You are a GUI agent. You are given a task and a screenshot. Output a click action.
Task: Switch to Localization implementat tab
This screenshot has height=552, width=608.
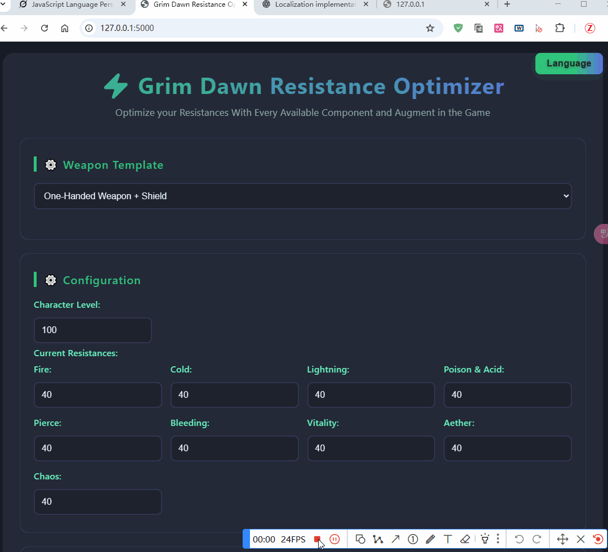pos(315,5)
